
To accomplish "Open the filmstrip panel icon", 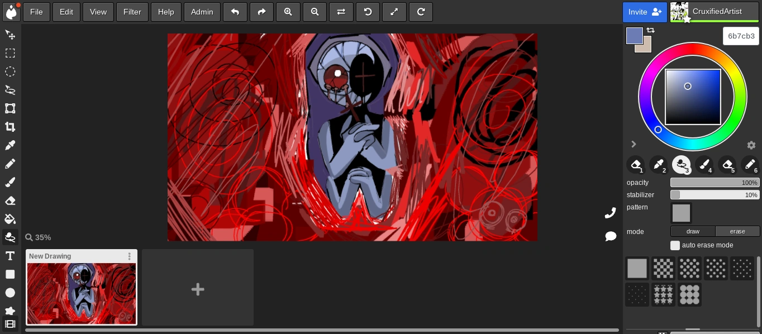I will (x=10, y=324).
